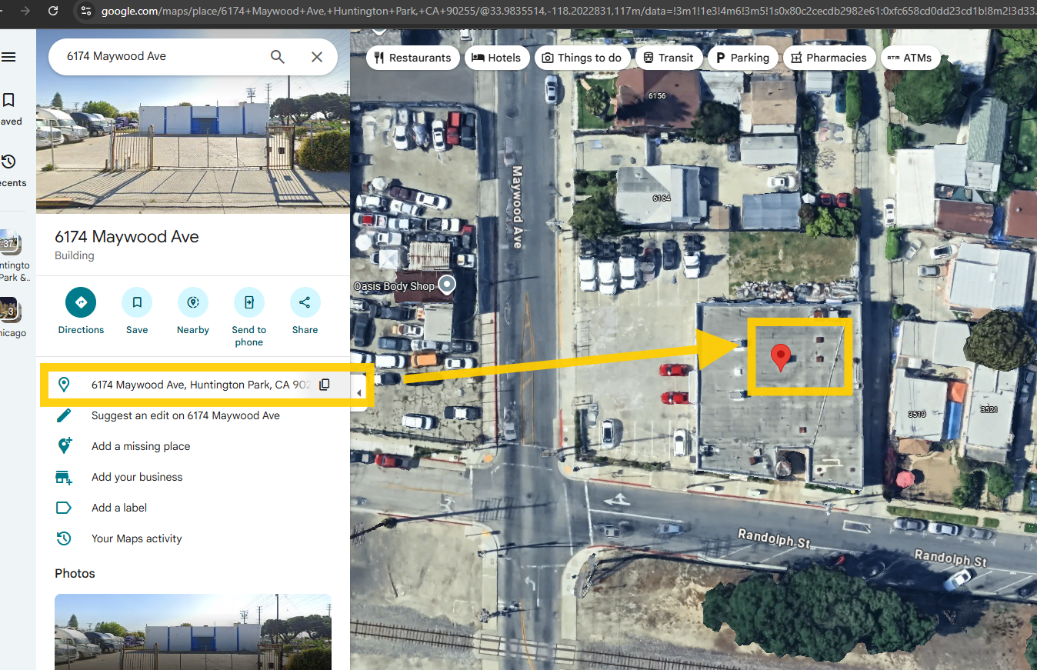Click the Directions button
This screenshot has height=670, width=1037.
coord(81,302)
